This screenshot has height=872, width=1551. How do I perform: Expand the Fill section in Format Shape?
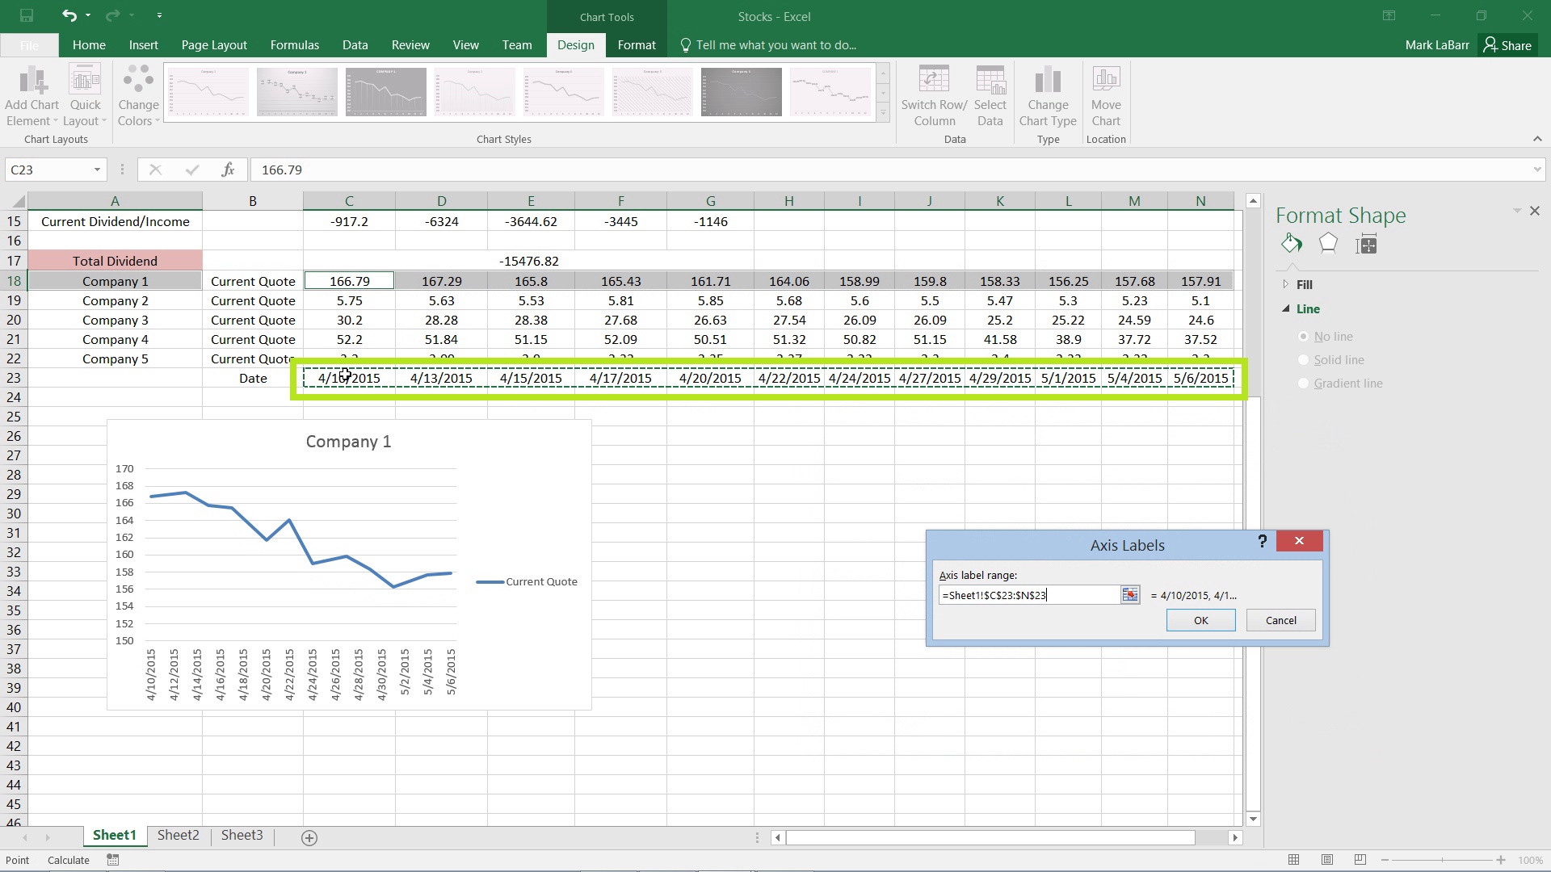coord(1286,284)
